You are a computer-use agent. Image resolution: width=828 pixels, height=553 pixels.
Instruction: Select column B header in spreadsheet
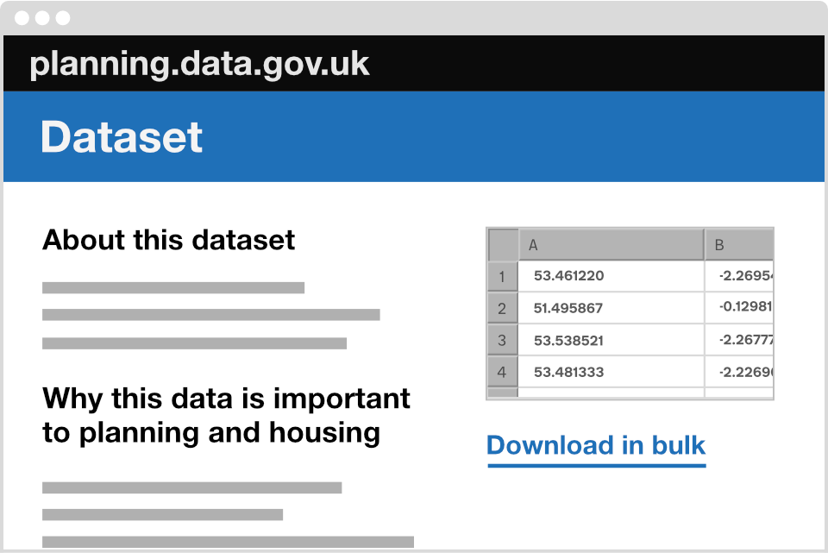tap(739, 244)
